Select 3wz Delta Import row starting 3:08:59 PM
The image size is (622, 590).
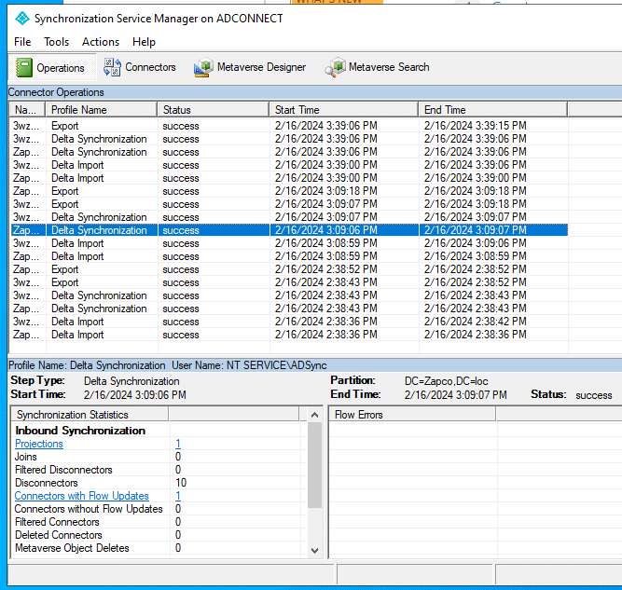click(289, 243)
